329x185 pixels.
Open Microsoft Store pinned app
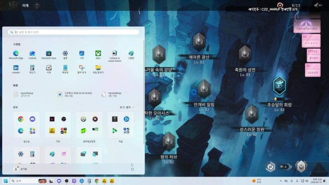click(49, 55)
